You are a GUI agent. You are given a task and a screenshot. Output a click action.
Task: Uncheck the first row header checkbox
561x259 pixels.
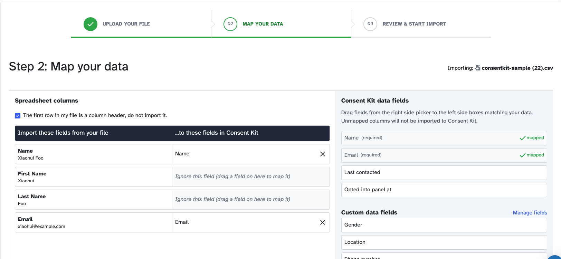tap(18, 116)
